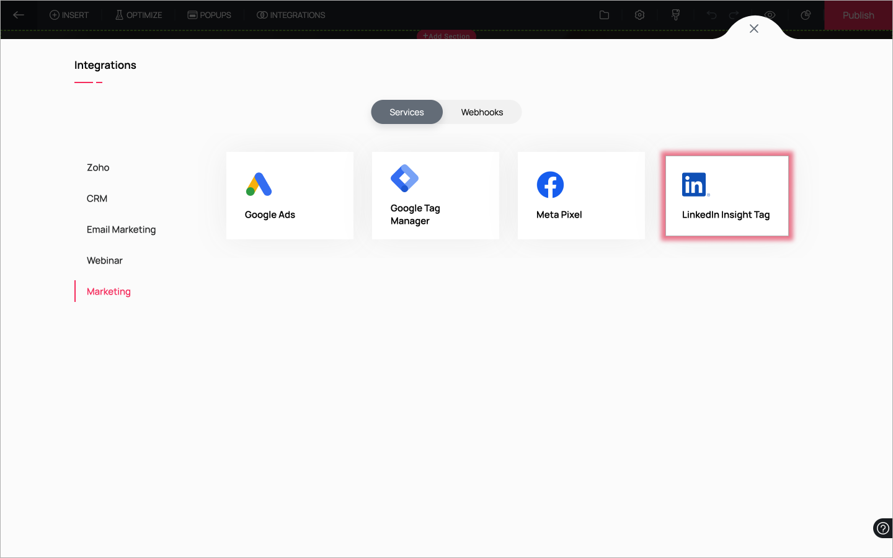Open the INSERT menu in the top bar
The height and width of the screenshot is (558, 893).
click(69, 15)
